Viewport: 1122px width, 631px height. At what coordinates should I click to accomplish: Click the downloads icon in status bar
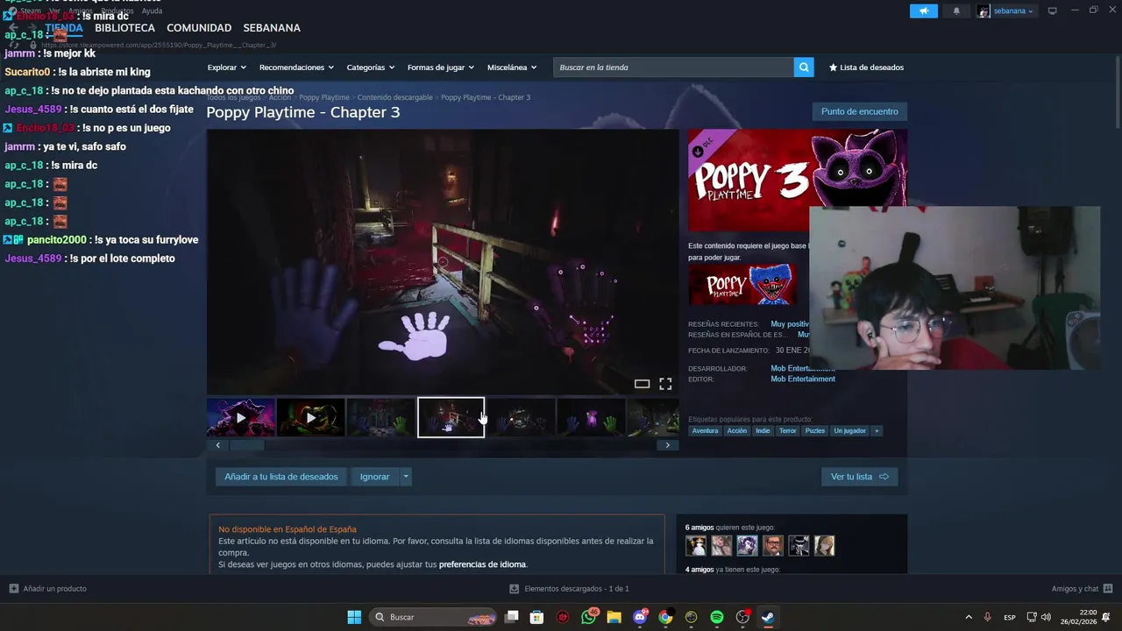coord(515,589)
